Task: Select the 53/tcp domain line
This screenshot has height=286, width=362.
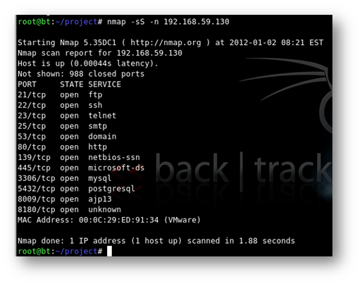Action: point(67,137)
